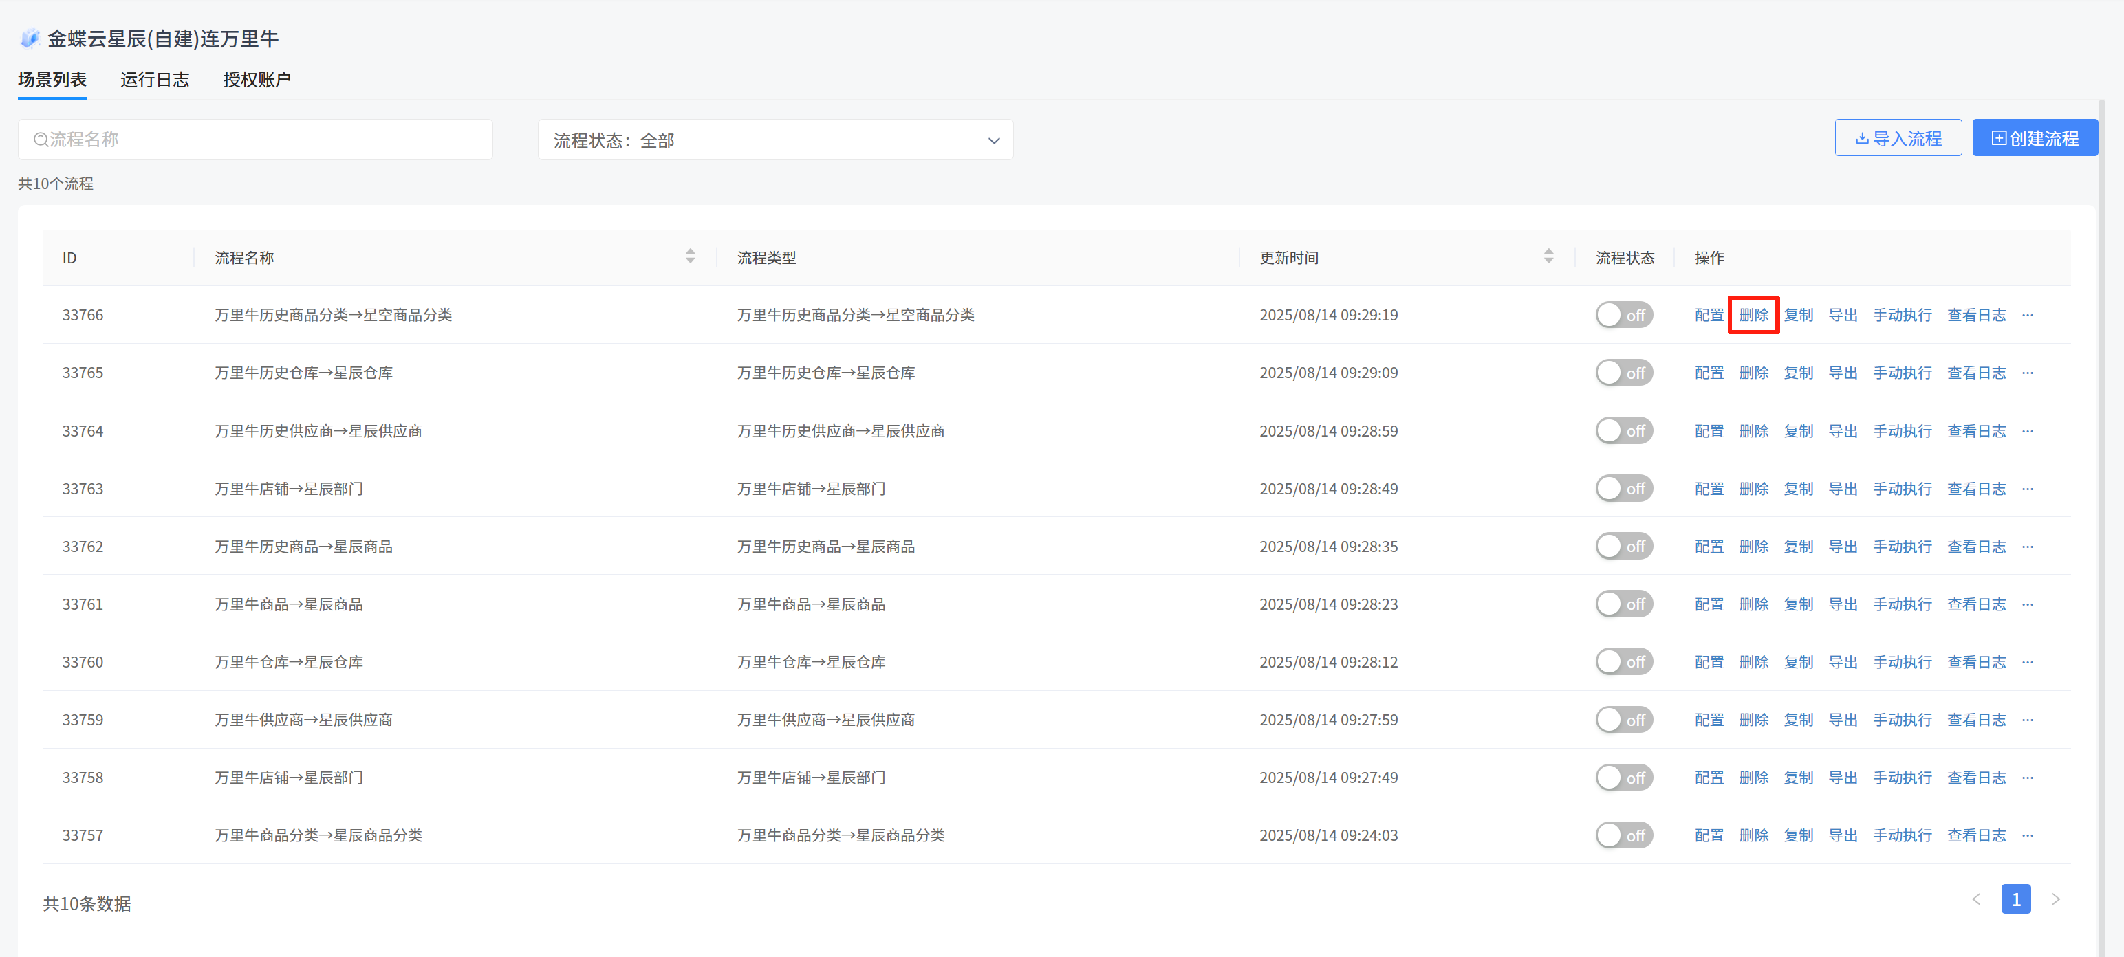Viewport: 2124px width, 957px height.
Task: Switch to the 运行日志 tab
Action: point(154,79)
